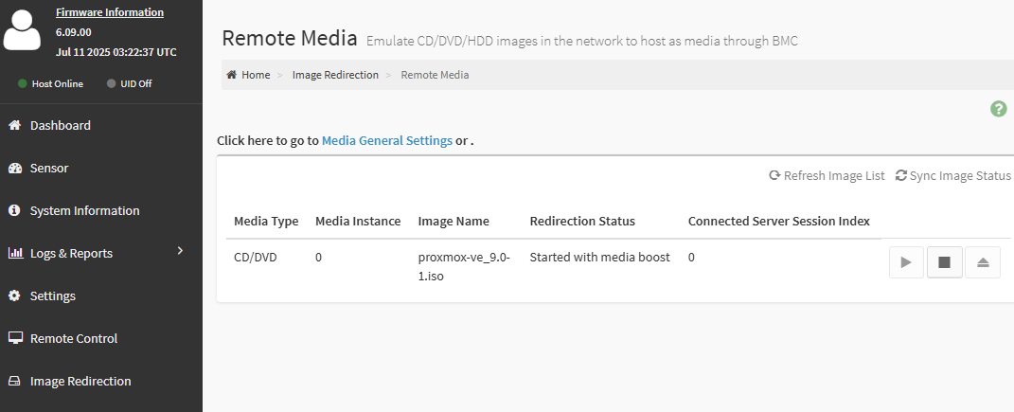Viewport: 1014px width, 412px height.
Task: Click the eject media icon button
Action: 982,262
